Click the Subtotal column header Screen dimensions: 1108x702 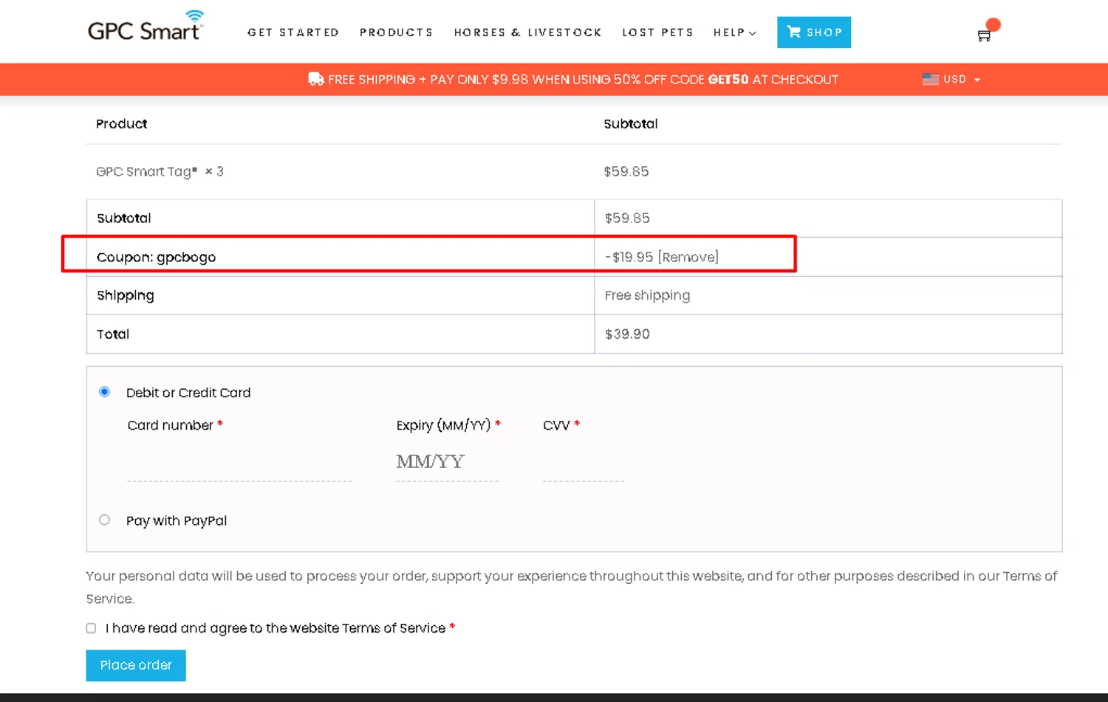click(631, 124)
